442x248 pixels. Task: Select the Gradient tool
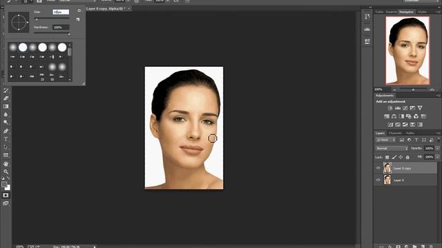tap(6, 106)
